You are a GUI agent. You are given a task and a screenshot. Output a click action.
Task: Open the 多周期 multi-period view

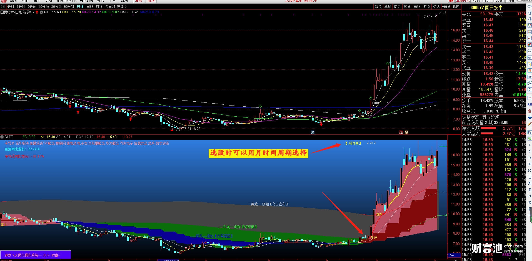pos(110,7)
